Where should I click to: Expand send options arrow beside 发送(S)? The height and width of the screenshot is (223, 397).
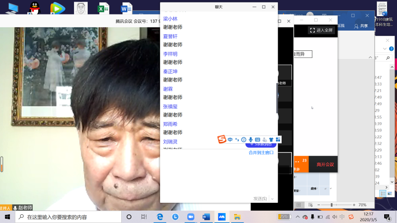(x=273, y=199)
